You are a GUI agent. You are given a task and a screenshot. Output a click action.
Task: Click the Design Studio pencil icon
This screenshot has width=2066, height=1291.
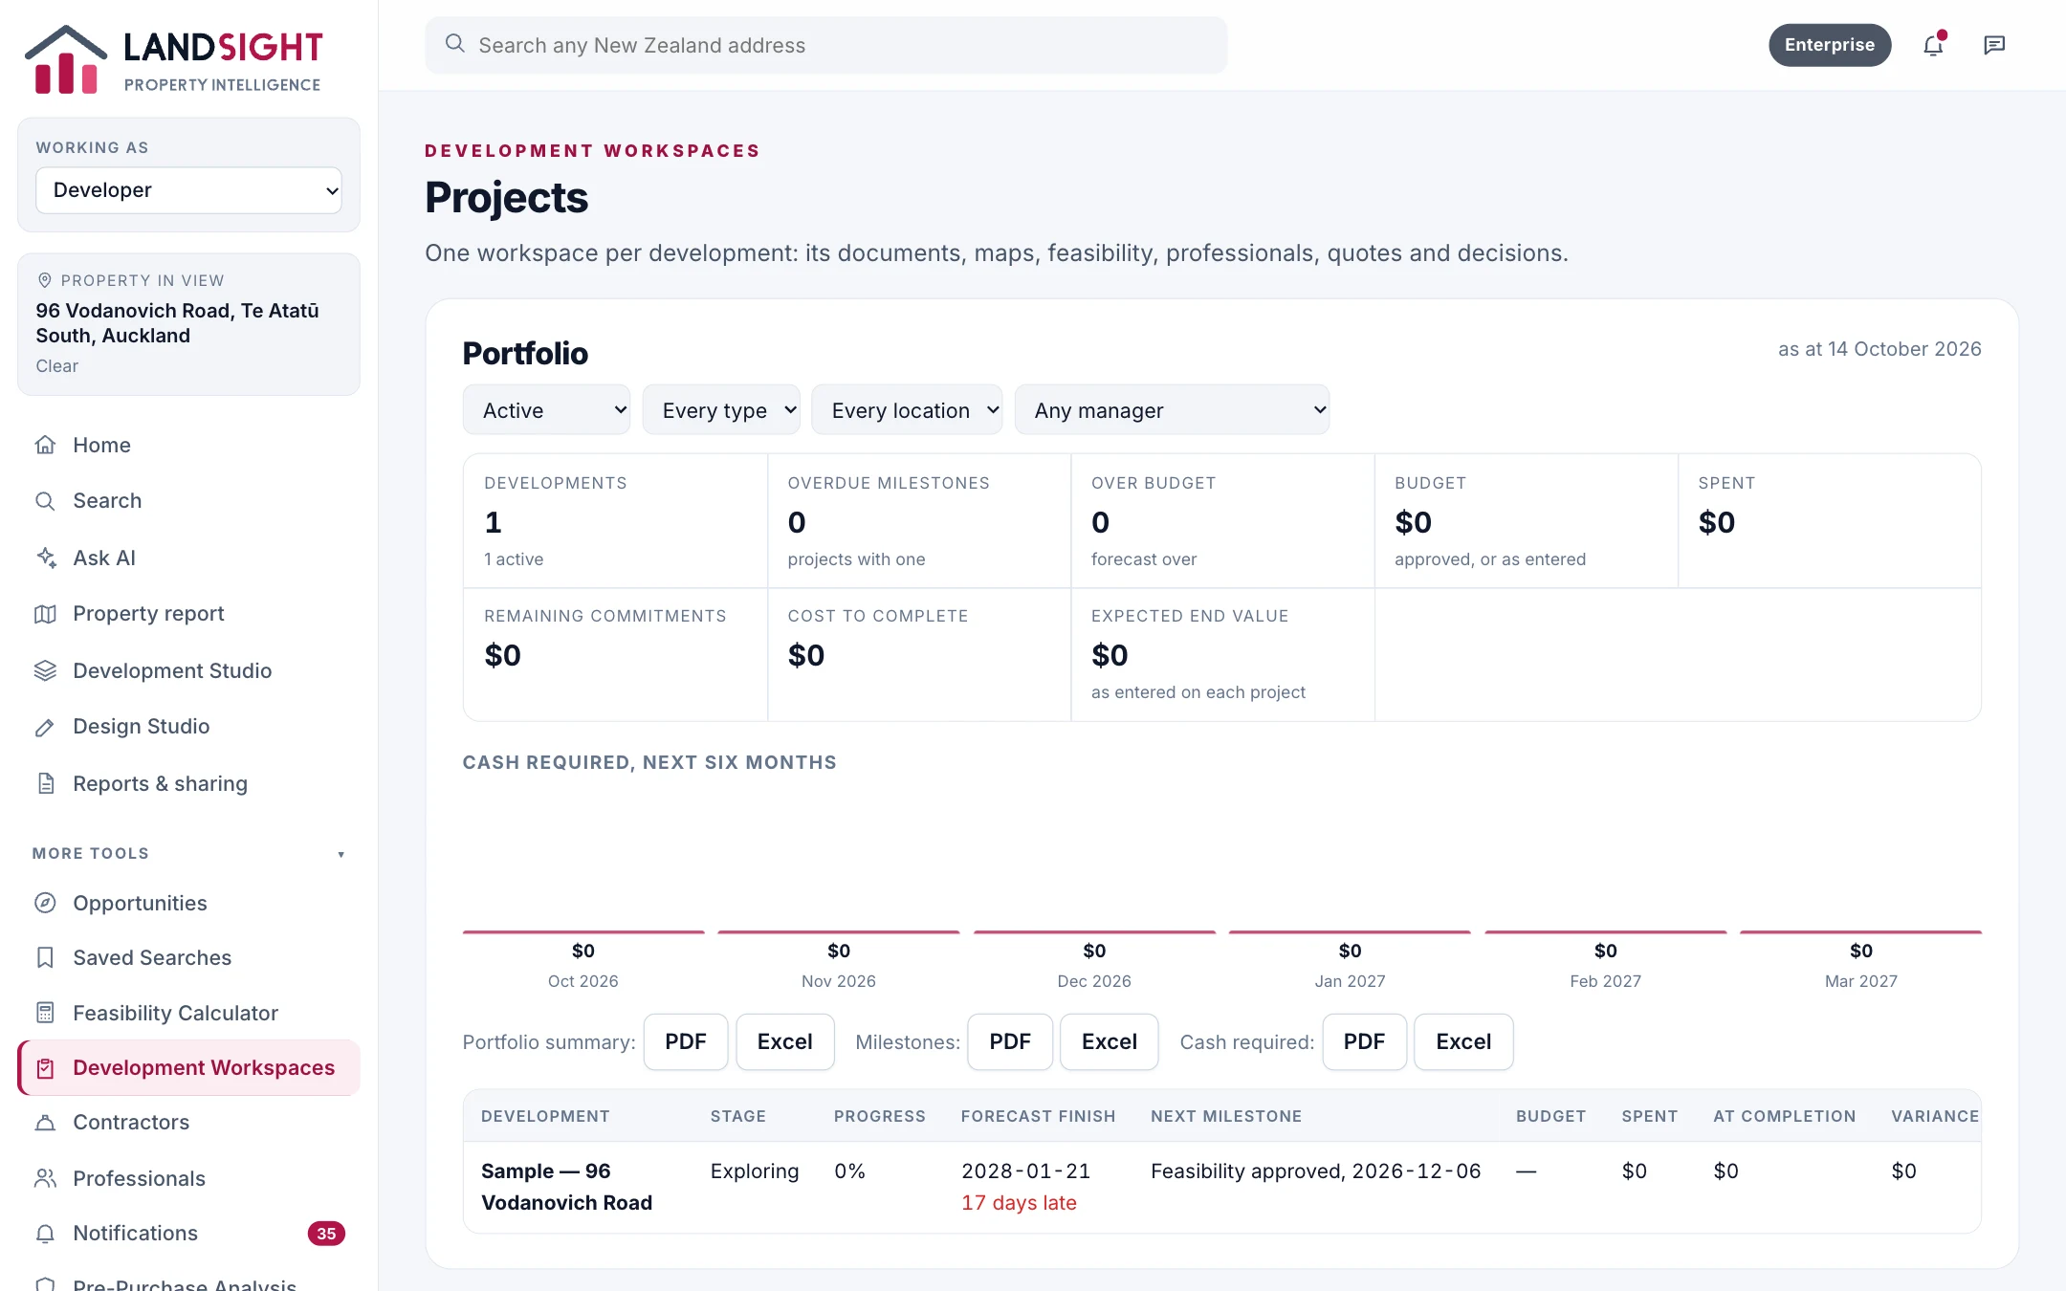pos(45,727)
